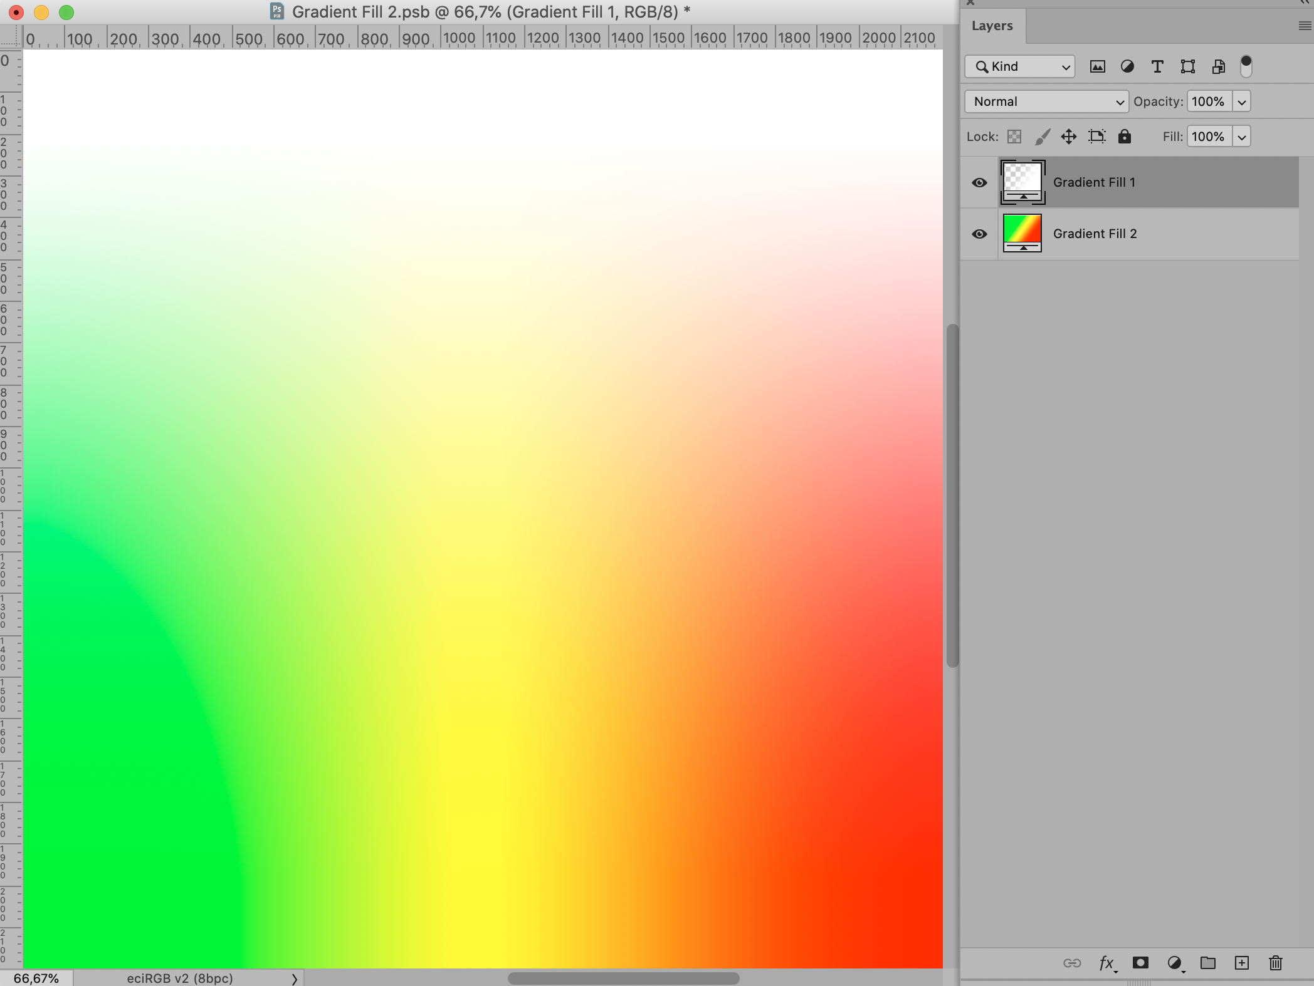Open the Layers panel flyout menu
The height and width of the screenshot is (986, 1314).
(x=1305, y=26)
